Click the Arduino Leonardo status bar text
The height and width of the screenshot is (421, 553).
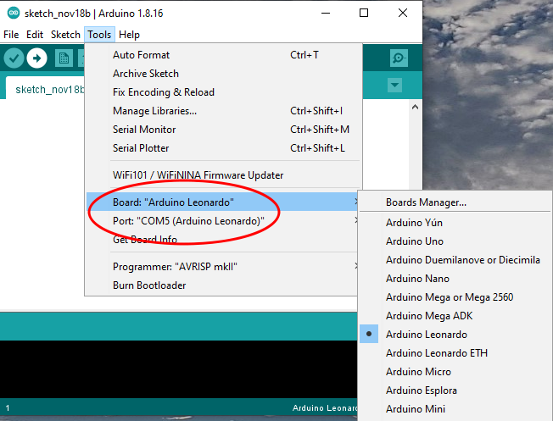[325, 408]
